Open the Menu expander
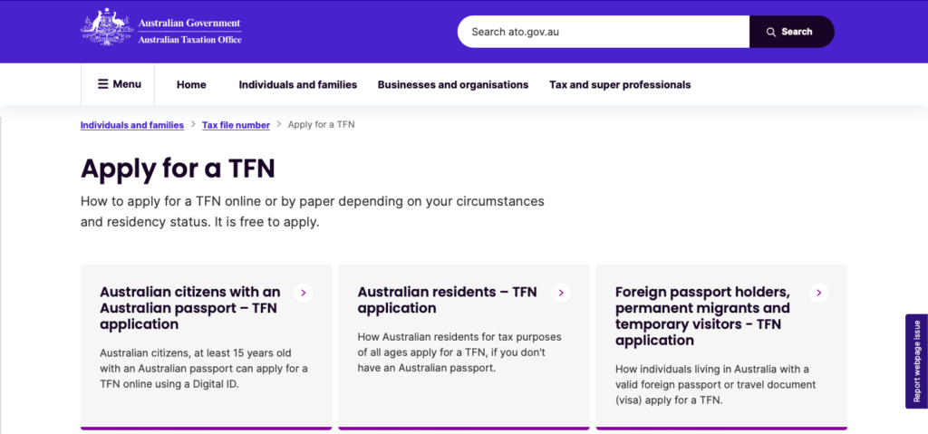The image size is (928, 434). pos(118,84)
